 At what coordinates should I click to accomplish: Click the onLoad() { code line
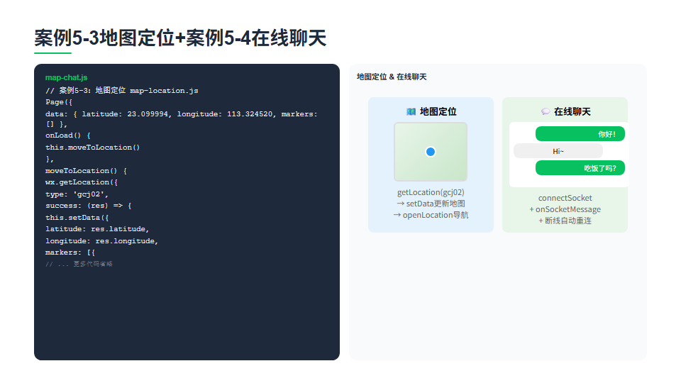click(x=68, y=135)
